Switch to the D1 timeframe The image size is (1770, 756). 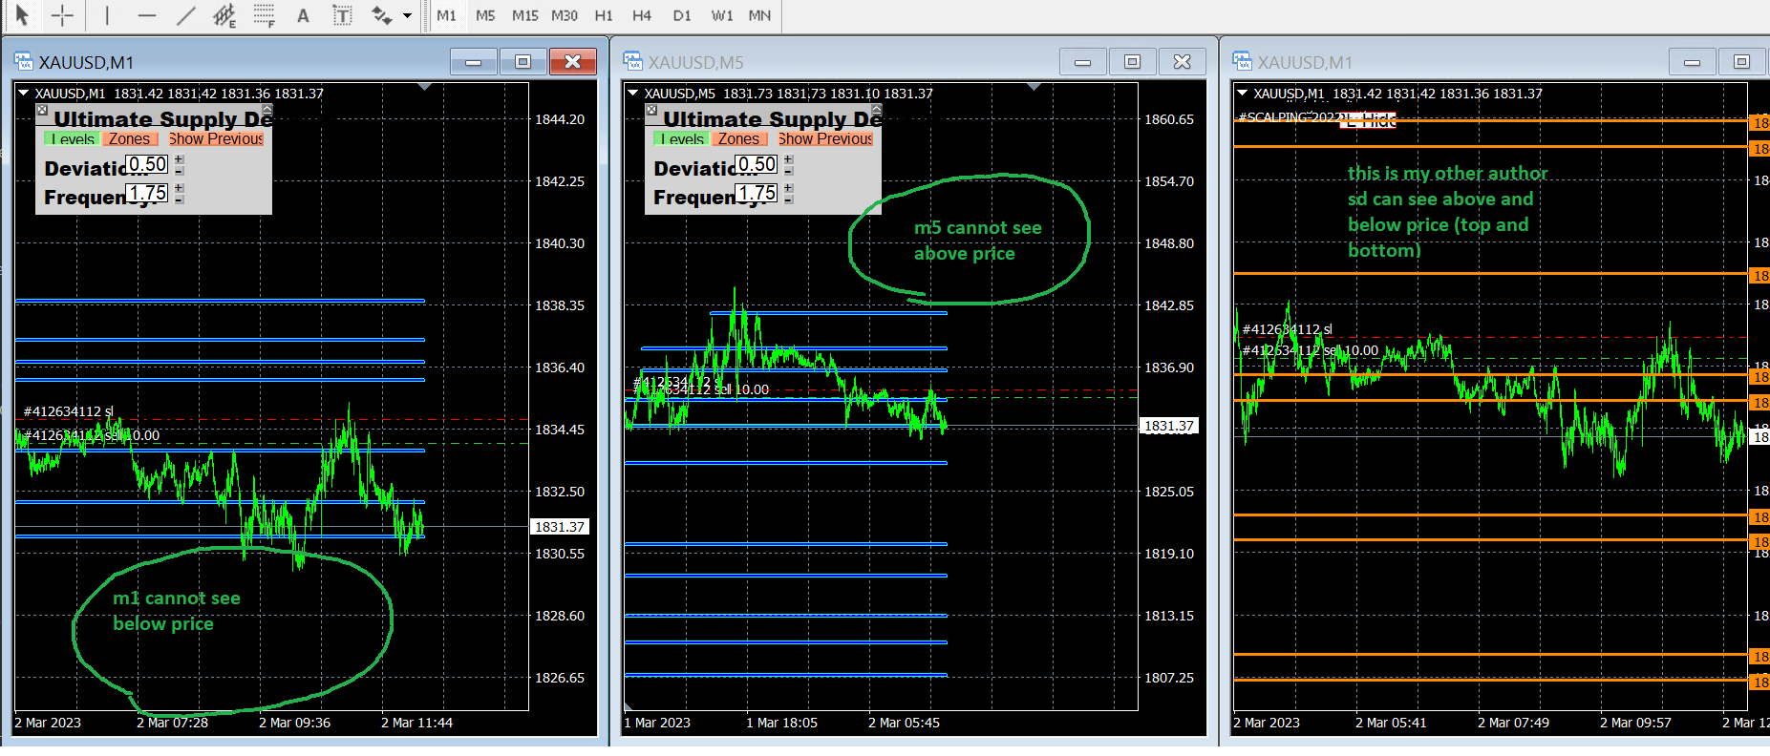pyautogui.click(x=682, y=15)
